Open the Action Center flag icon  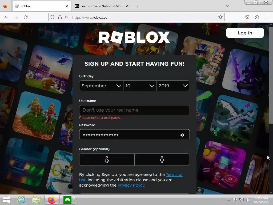point(235,200)
